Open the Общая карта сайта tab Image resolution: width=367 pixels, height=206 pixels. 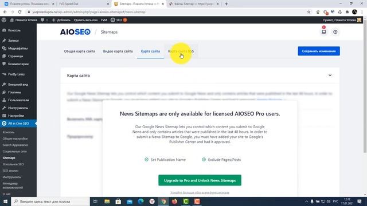click(79, 51)
